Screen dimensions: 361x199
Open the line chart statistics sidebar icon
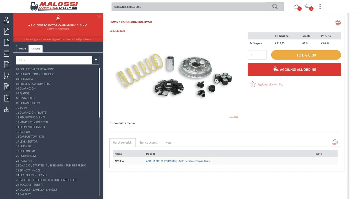(6, 76)
